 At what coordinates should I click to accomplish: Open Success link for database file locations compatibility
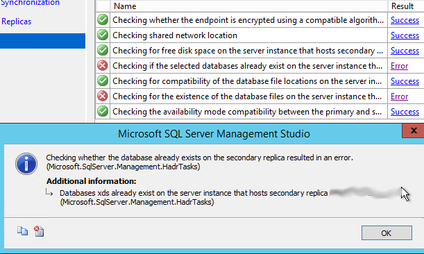coord(405,81)
